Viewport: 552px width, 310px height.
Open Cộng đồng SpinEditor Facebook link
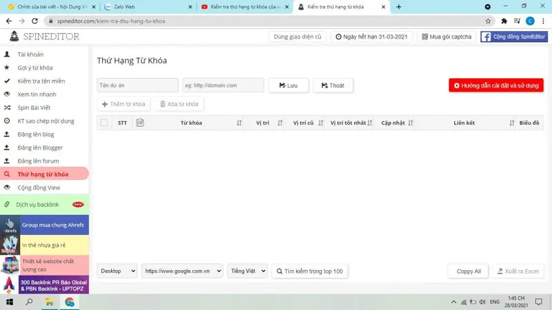point(514,37)
